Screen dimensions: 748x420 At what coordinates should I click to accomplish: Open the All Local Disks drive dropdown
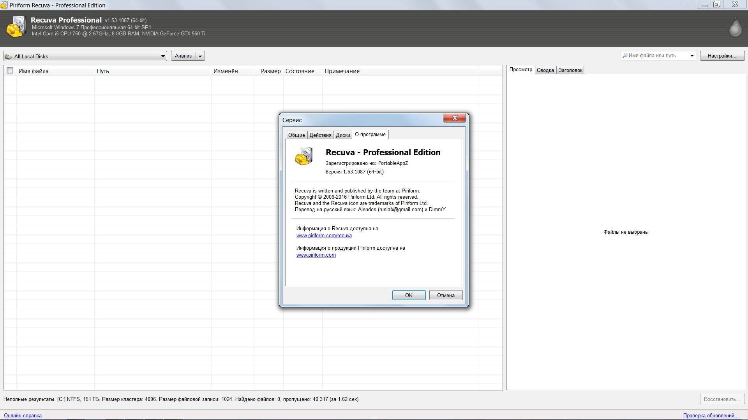click(163, 56)
